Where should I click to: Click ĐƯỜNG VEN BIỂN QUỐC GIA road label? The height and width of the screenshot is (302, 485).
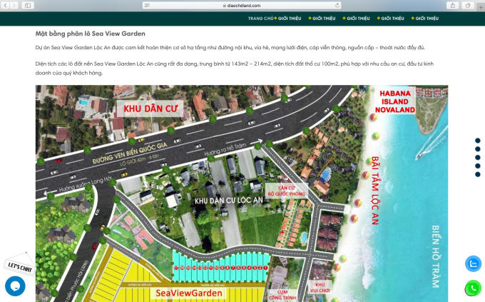coord(130,153)
